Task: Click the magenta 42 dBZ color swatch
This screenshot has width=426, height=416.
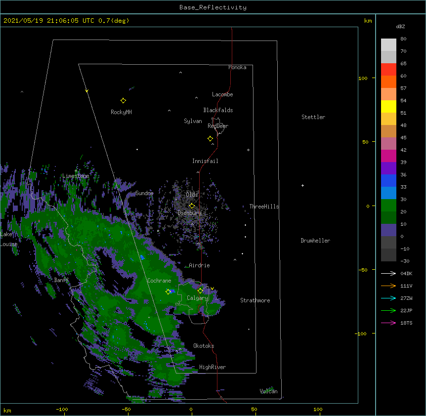Action: [x=388, y=156]
